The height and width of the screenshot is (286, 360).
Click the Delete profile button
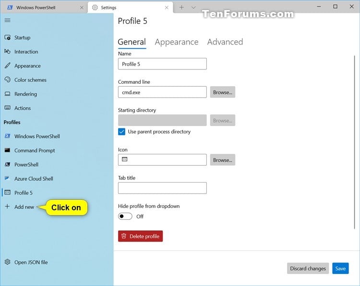[x=141, y=236]
